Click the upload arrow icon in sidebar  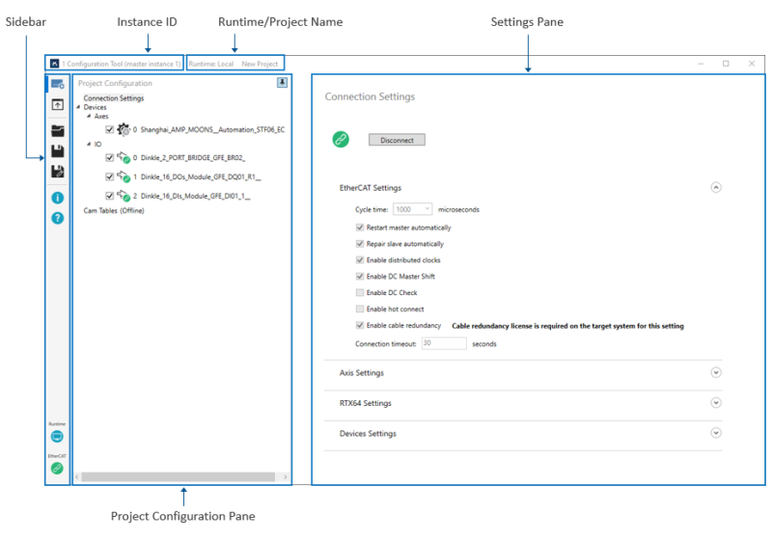58,105
